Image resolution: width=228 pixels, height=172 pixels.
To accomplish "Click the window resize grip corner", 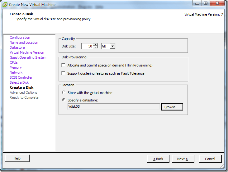I will 222,166.
